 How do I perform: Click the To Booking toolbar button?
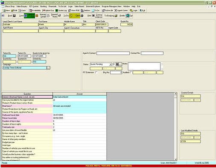point(111,16)
